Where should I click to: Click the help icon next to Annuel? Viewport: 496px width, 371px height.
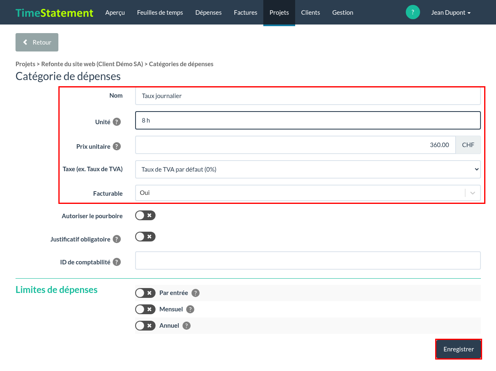coord(187,326)
